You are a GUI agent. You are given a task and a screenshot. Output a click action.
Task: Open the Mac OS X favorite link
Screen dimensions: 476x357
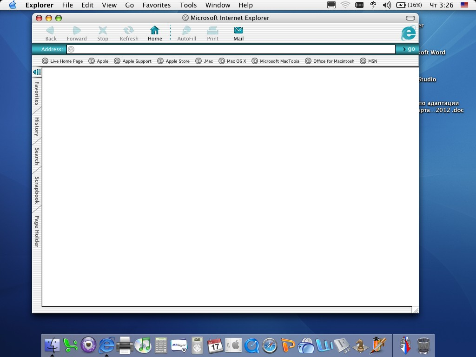(x=232, y=61)
